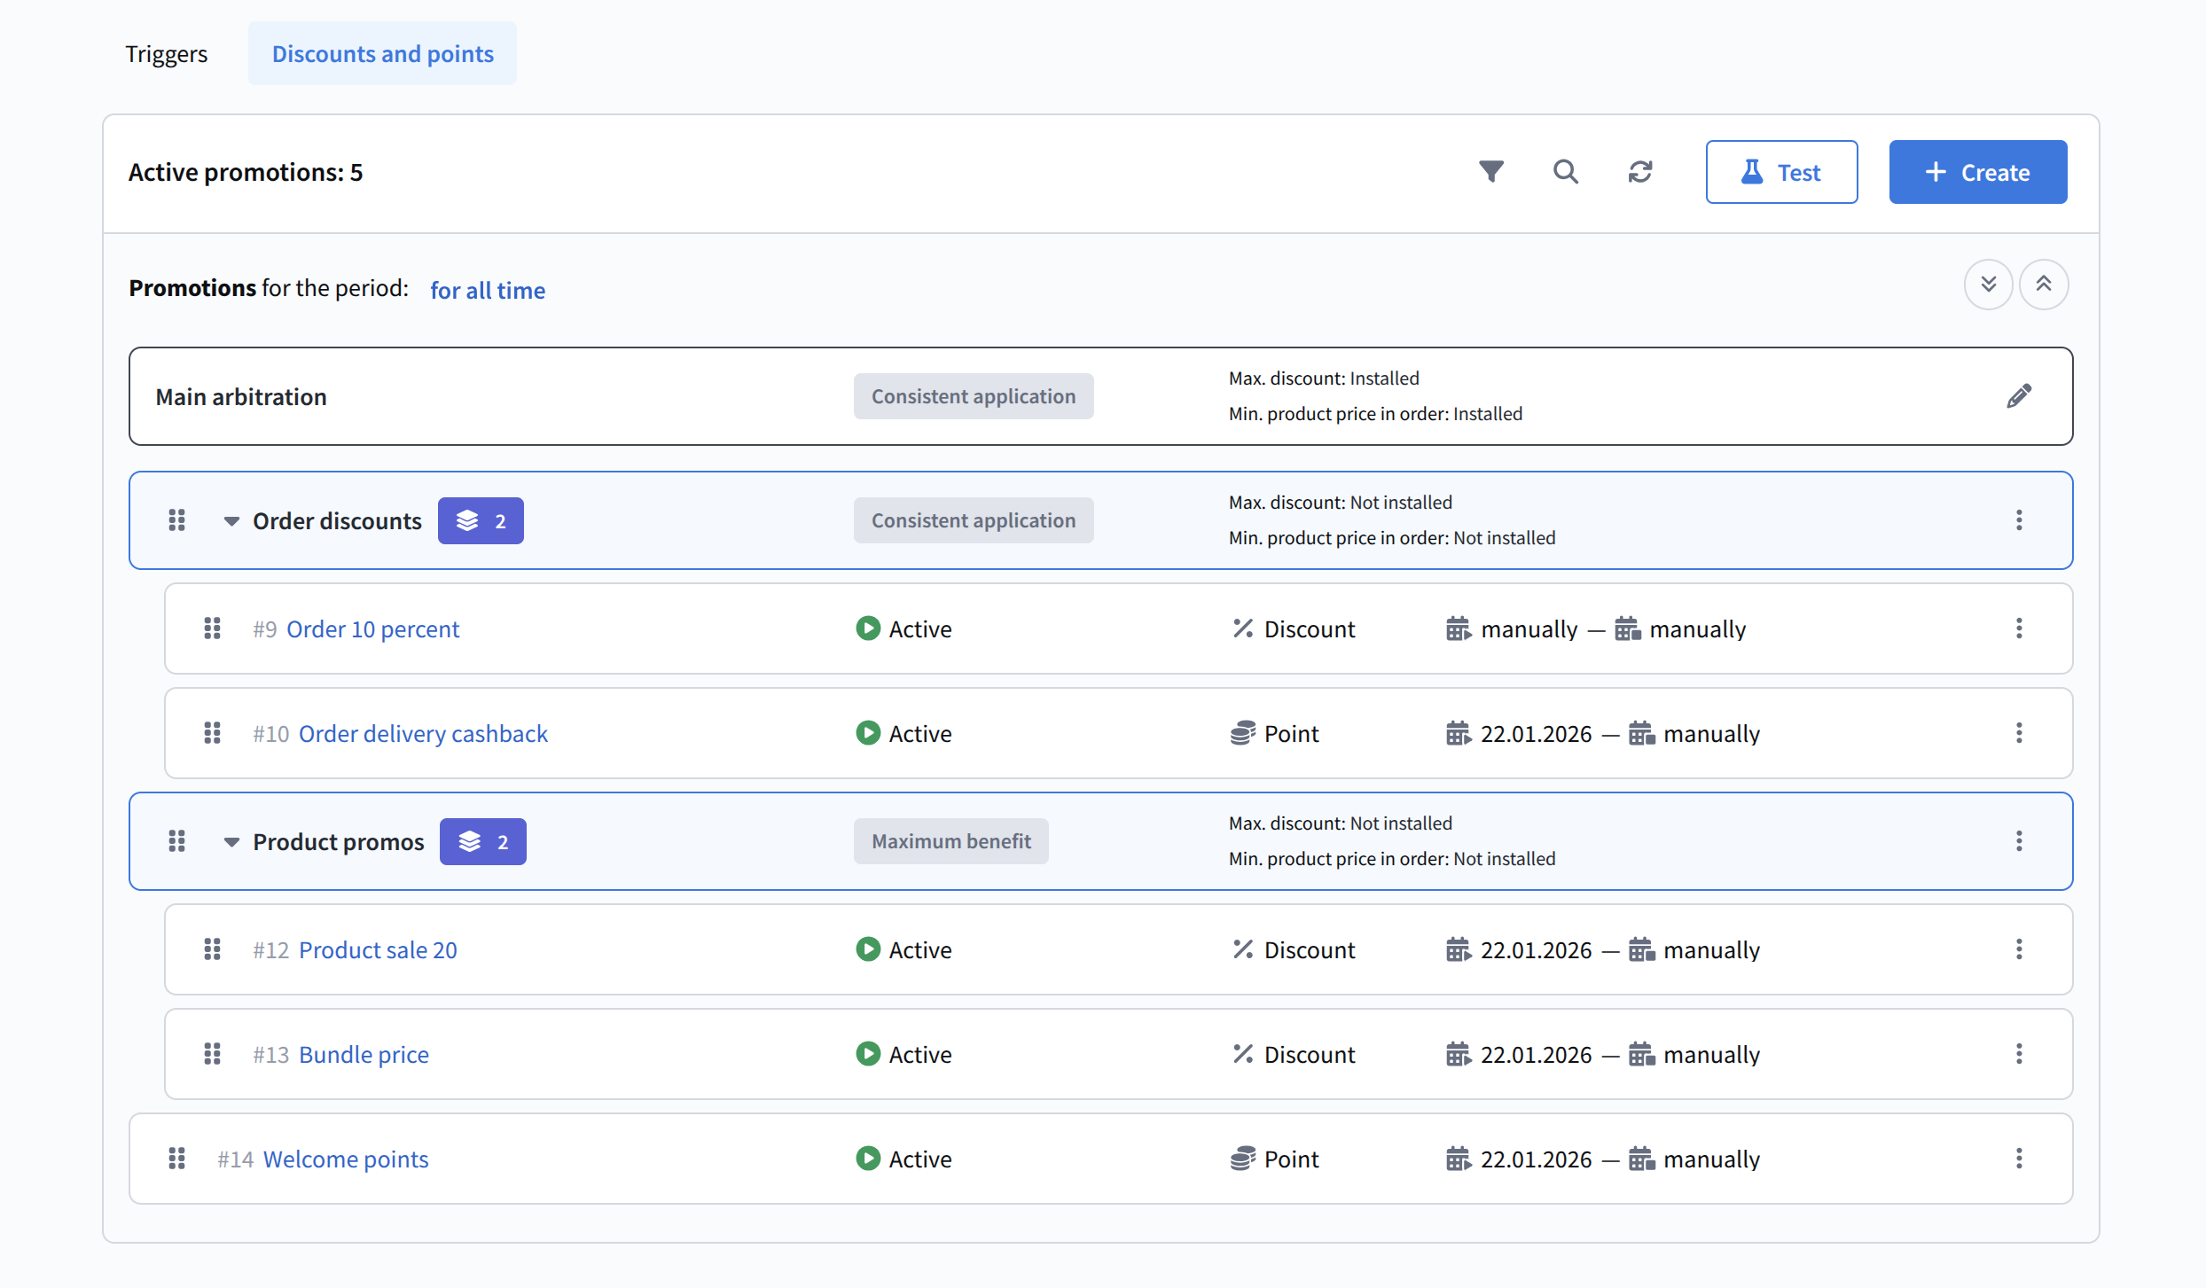Select the Discounts and points tab

pos(382,53)
